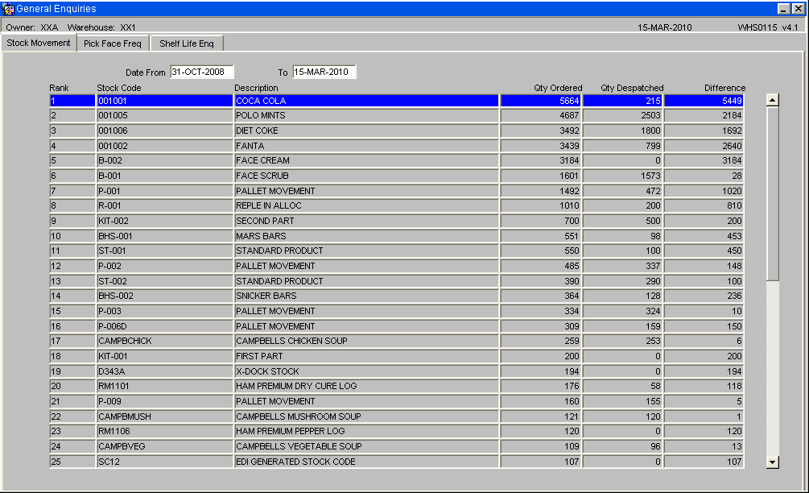This screenshot has width=809, height=493.
Task: Select stock code 001001 cell
Action: 164,101
